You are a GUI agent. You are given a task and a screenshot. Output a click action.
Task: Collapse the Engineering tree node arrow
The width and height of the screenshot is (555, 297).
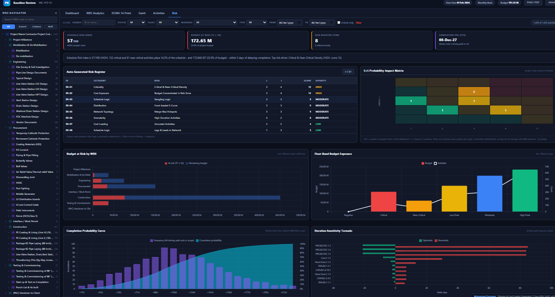pos(6,62)
